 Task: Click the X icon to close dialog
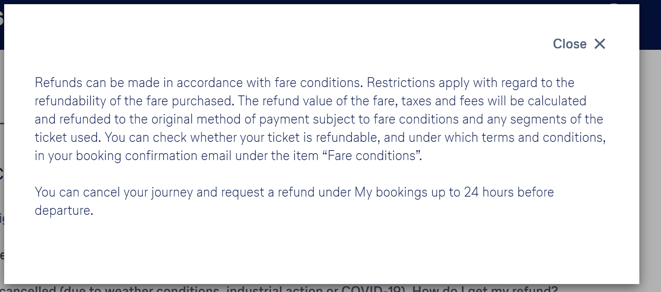[600, 44]
